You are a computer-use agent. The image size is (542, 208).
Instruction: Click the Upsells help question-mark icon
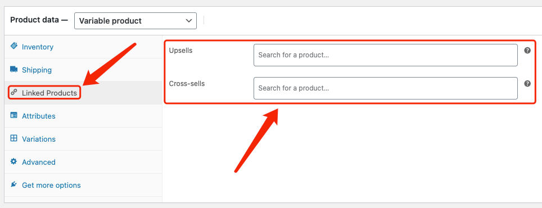click(x=527, y=51)
